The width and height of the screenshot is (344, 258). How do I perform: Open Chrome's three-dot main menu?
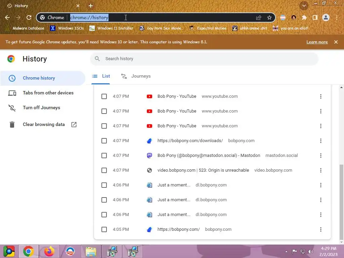337,17
